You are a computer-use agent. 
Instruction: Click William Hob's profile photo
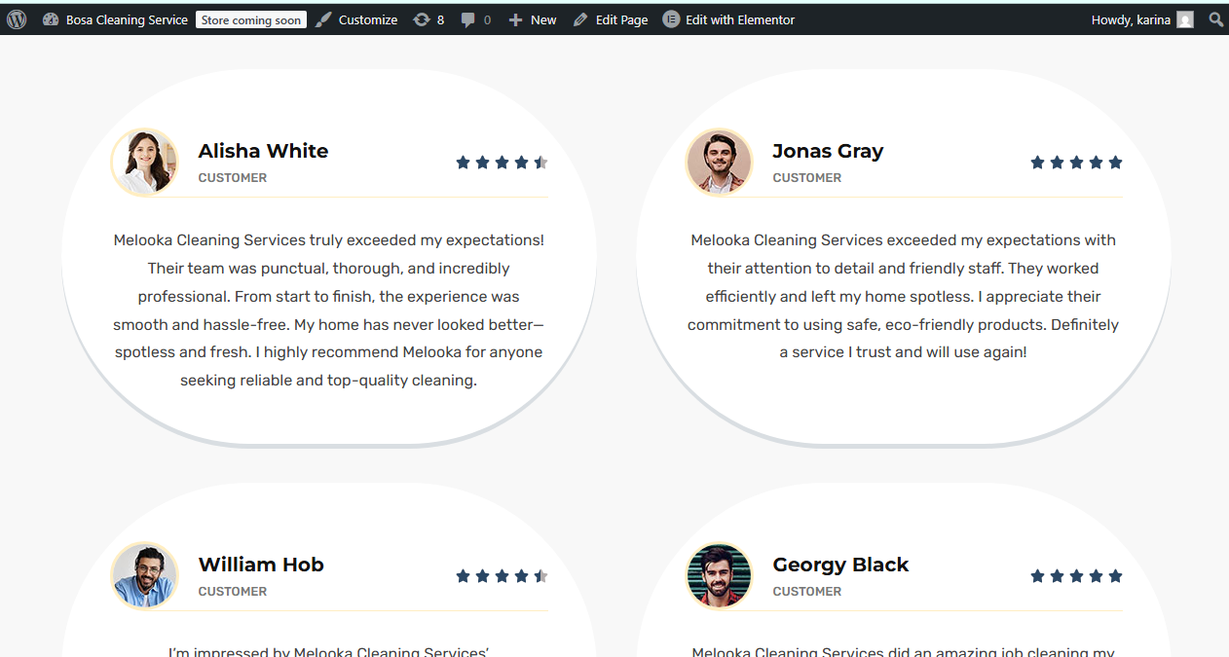145,575
